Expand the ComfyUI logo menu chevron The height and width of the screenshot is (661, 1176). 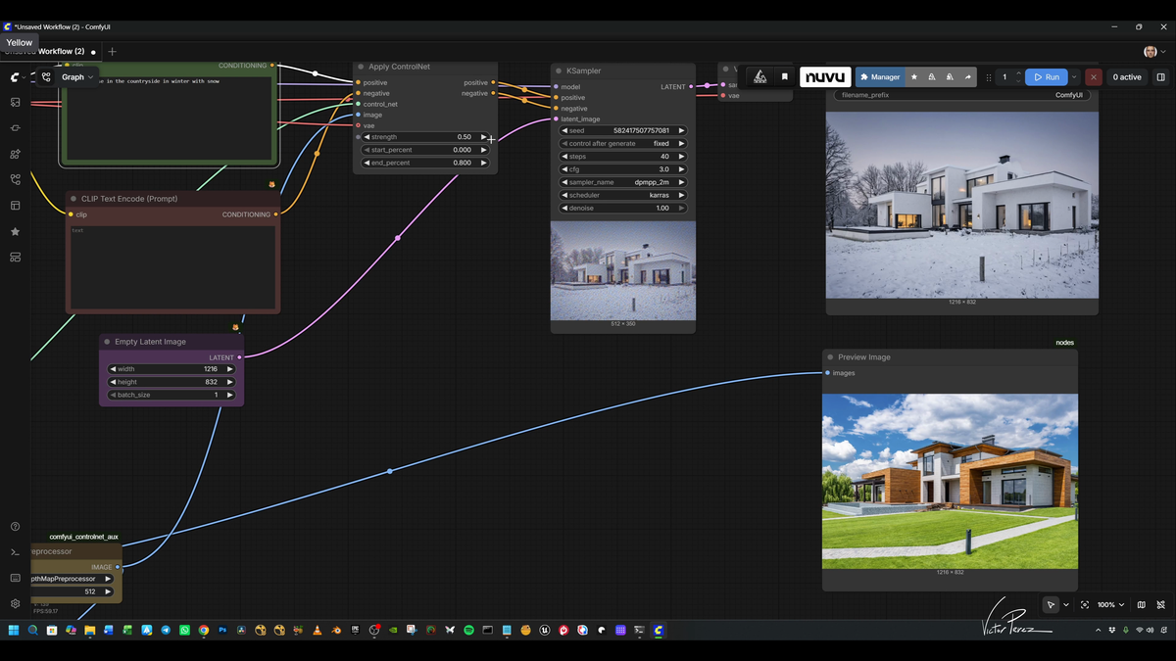coord(25,76)
